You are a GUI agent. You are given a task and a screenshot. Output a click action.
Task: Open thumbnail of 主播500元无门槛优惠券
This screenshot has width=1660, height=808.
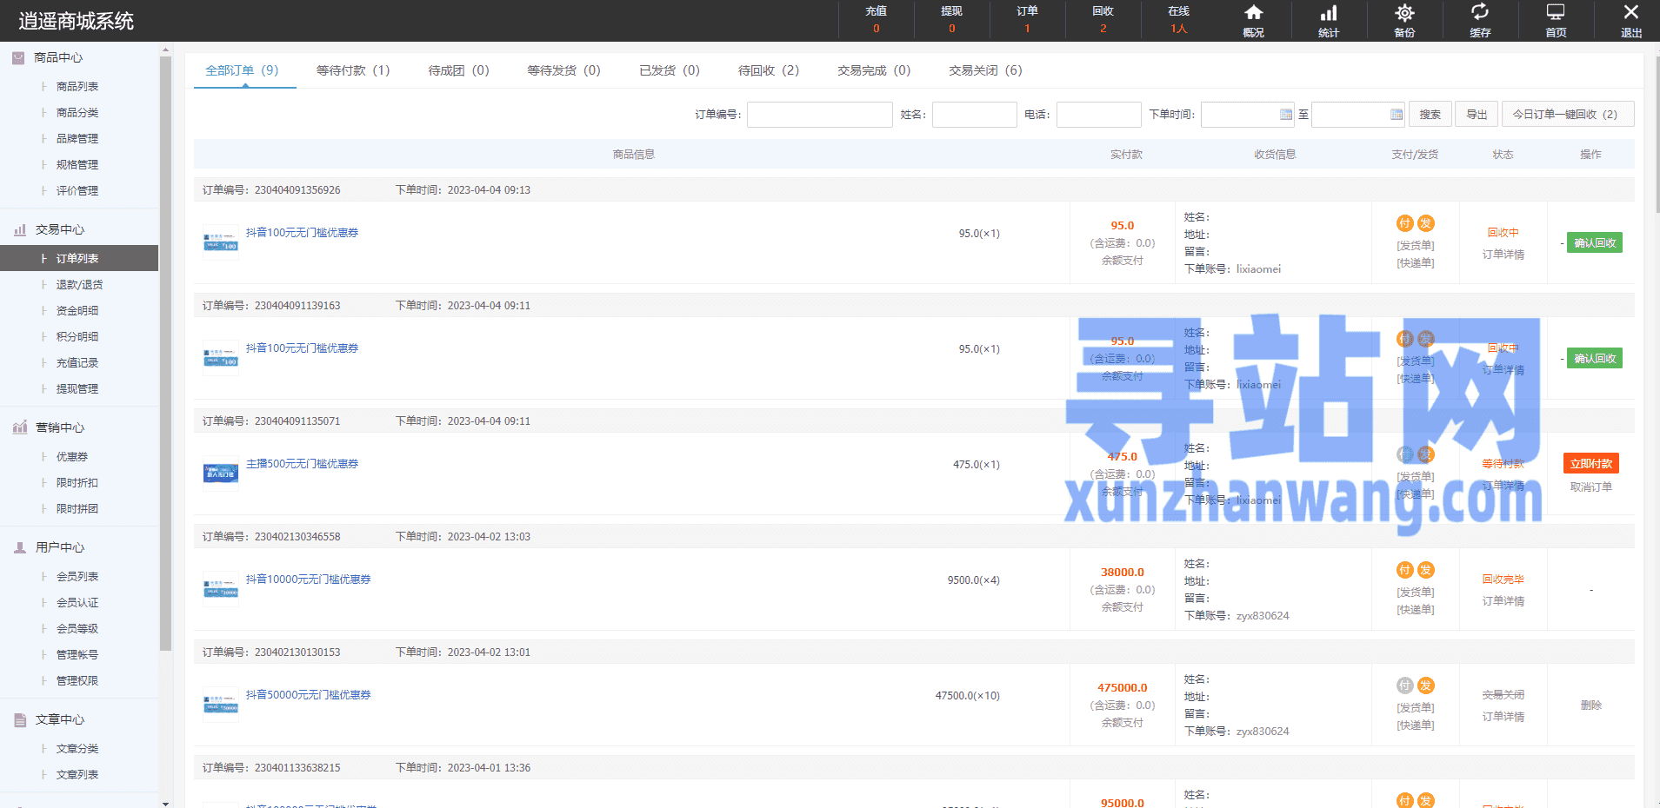[x=221, y=474]
